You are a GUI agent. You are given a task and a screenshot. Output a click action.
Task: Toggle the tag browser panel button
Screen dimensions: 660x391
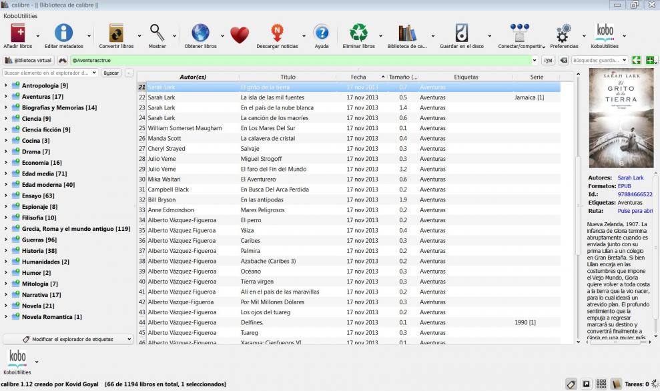571,384
